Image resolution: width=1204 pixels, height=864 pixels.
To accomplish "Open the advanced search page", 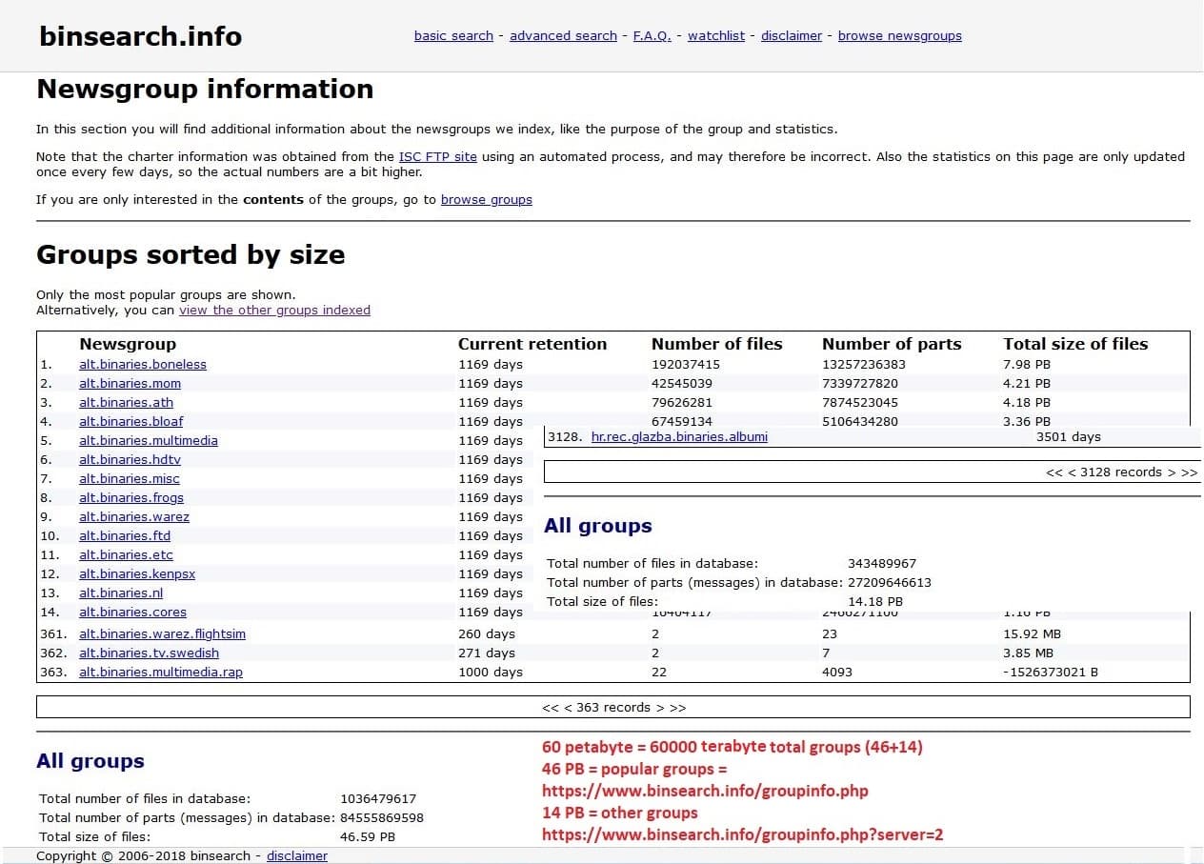I will coord(563,35).
